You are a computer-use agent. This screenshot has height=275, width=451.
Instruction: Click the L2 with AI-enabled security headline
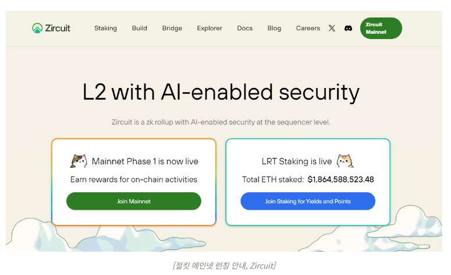[221, 92]
